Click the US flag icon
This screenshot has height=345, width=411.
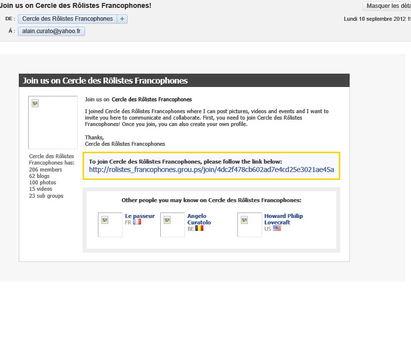click(x=277, y=228)
